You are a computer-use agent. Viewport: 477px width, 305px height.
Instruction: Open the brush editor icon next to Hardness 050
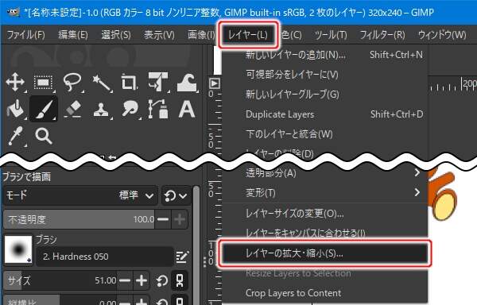coord(182,257)
